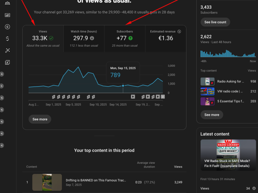Click the clock icon beside Estimated revenue
The width and height of the screenshot is (258, 193).
pyautogui.click(x=179, y=32)
